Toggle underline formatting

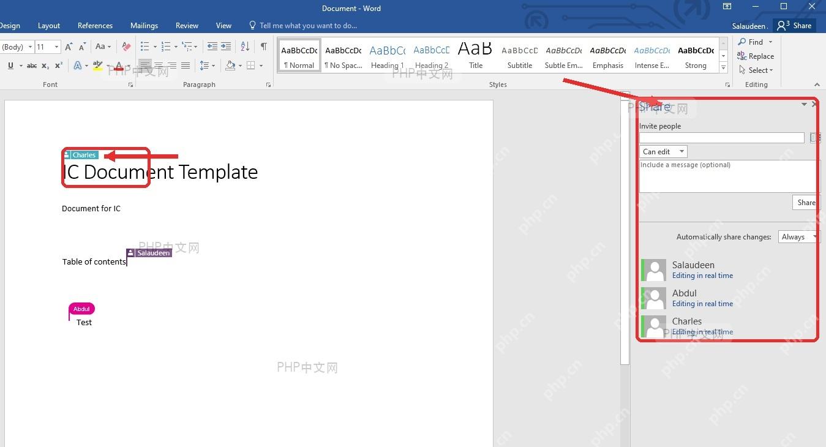pyautogui.click(x=10, y=66)
